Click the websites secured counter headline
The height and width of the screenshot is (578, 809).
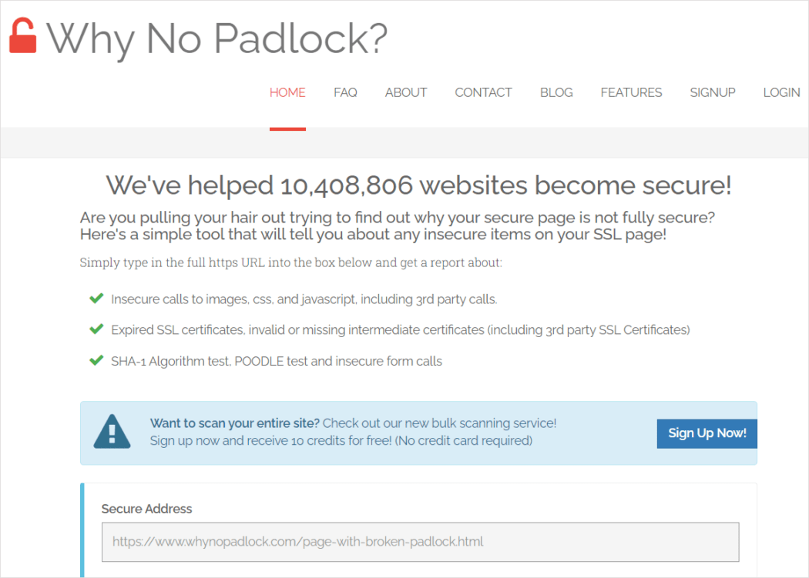418,185
